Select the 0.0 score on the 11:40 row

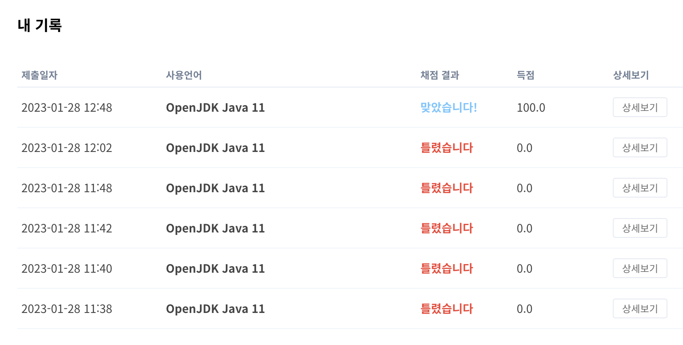525,268
